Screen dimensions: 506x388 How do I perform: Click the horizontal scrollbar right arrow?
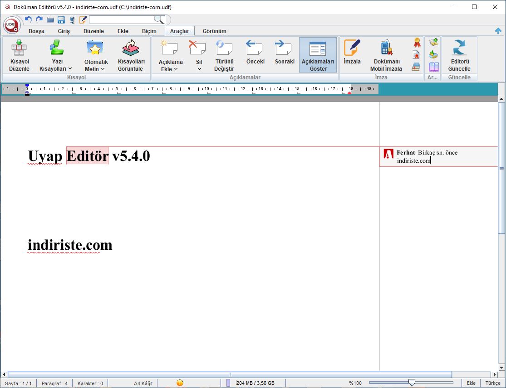494,374
